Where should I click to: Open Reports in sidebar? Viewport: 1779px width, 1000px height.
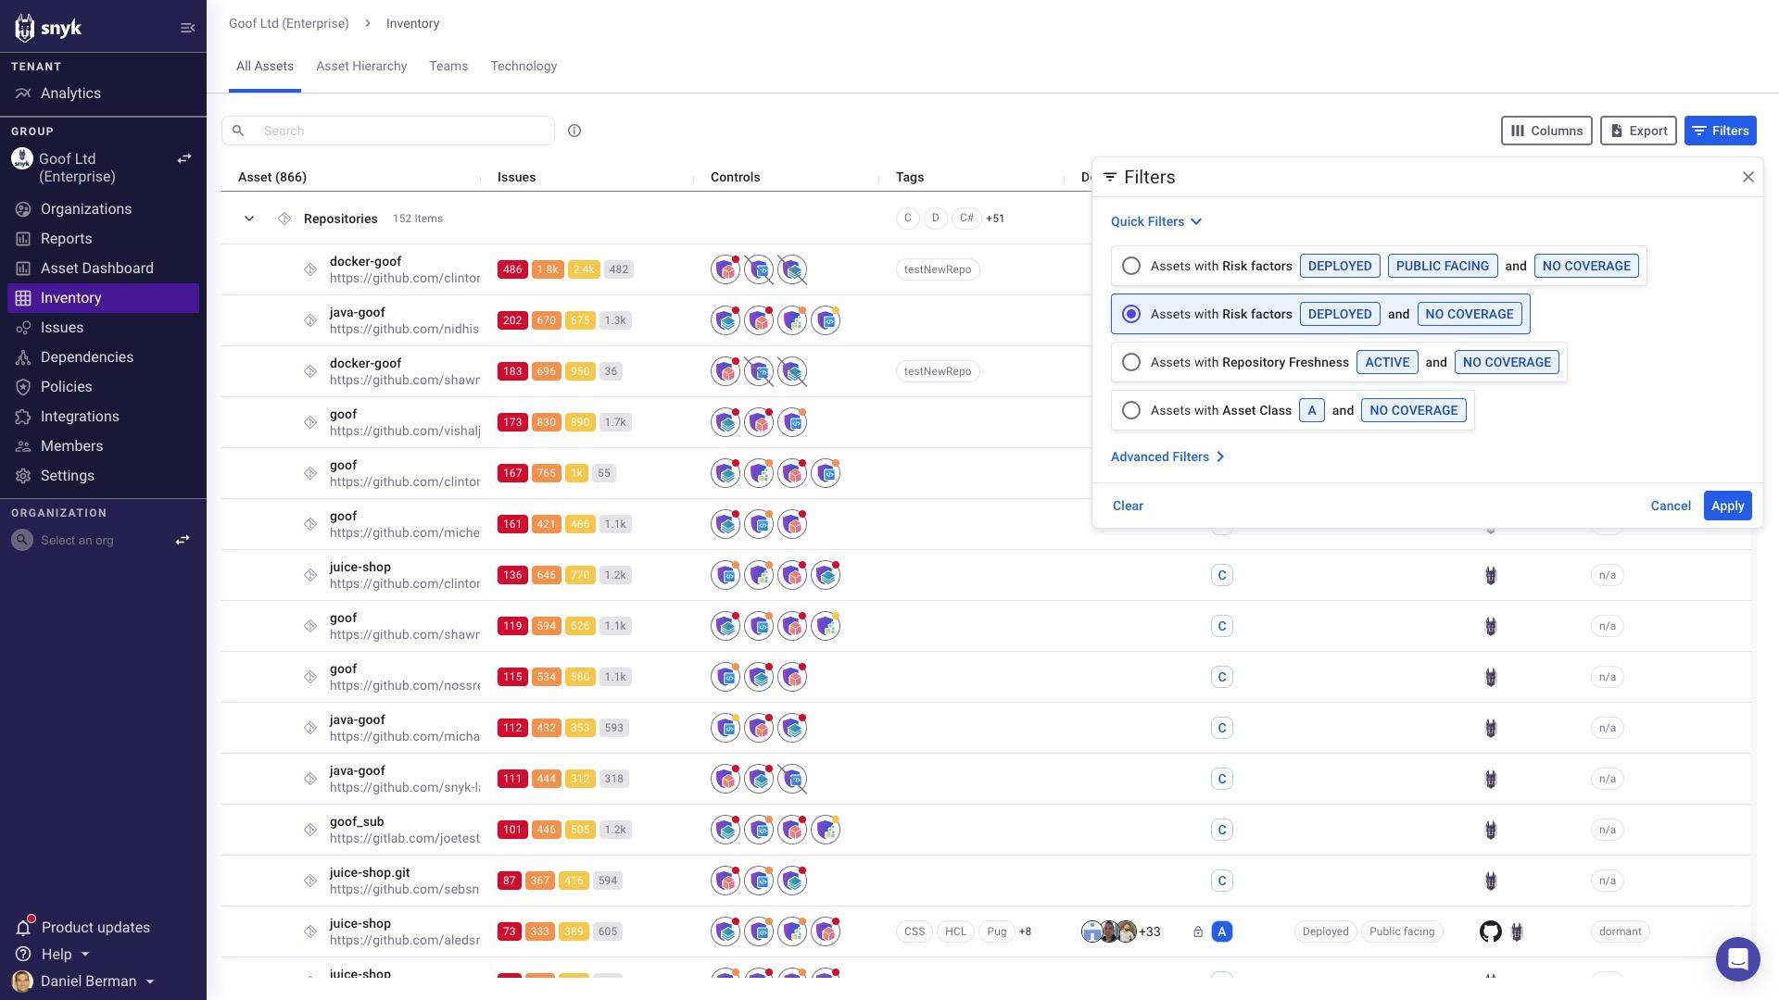(103, 239)
